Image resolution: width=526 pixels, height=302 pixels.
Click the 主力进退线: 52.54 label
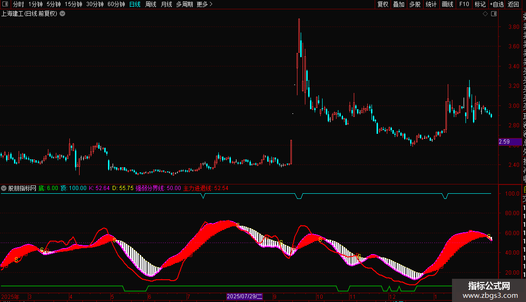[206, 188]
